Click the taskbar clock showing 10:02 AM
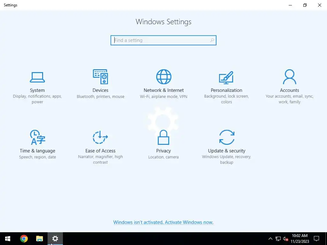Viewport: 327px width, 245px height. click(300, 239)
